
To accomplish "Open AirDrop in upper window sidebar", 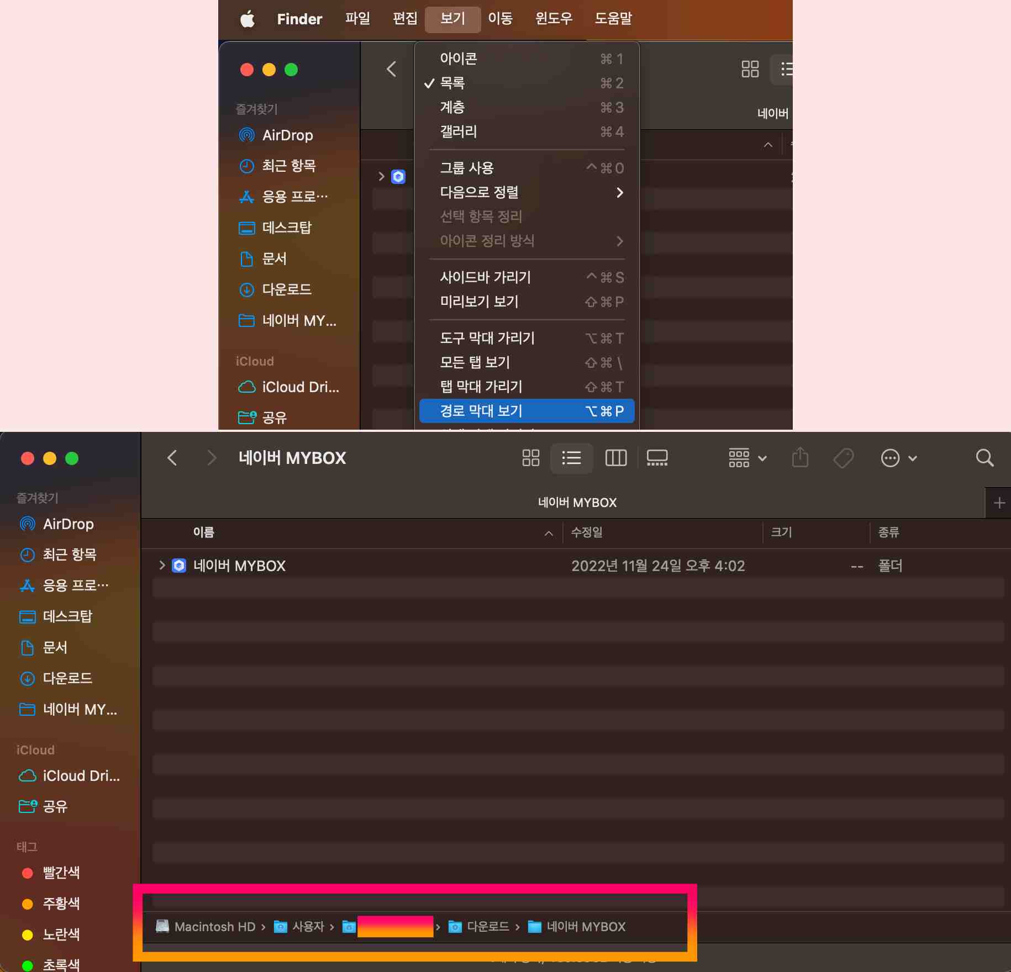I will (276, 135).
